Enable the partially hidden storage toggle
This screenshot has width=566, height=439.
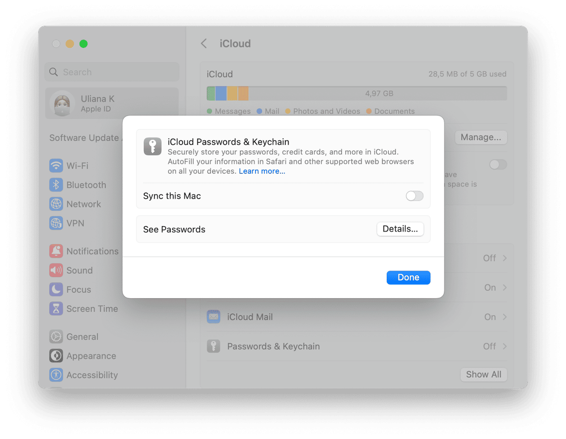(x=497, y=164)
